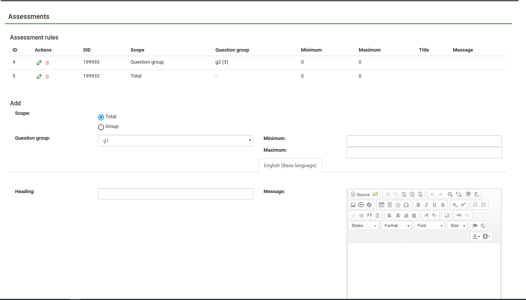
Task: Expand the Styles dropdown
Action: coord(363,226)
